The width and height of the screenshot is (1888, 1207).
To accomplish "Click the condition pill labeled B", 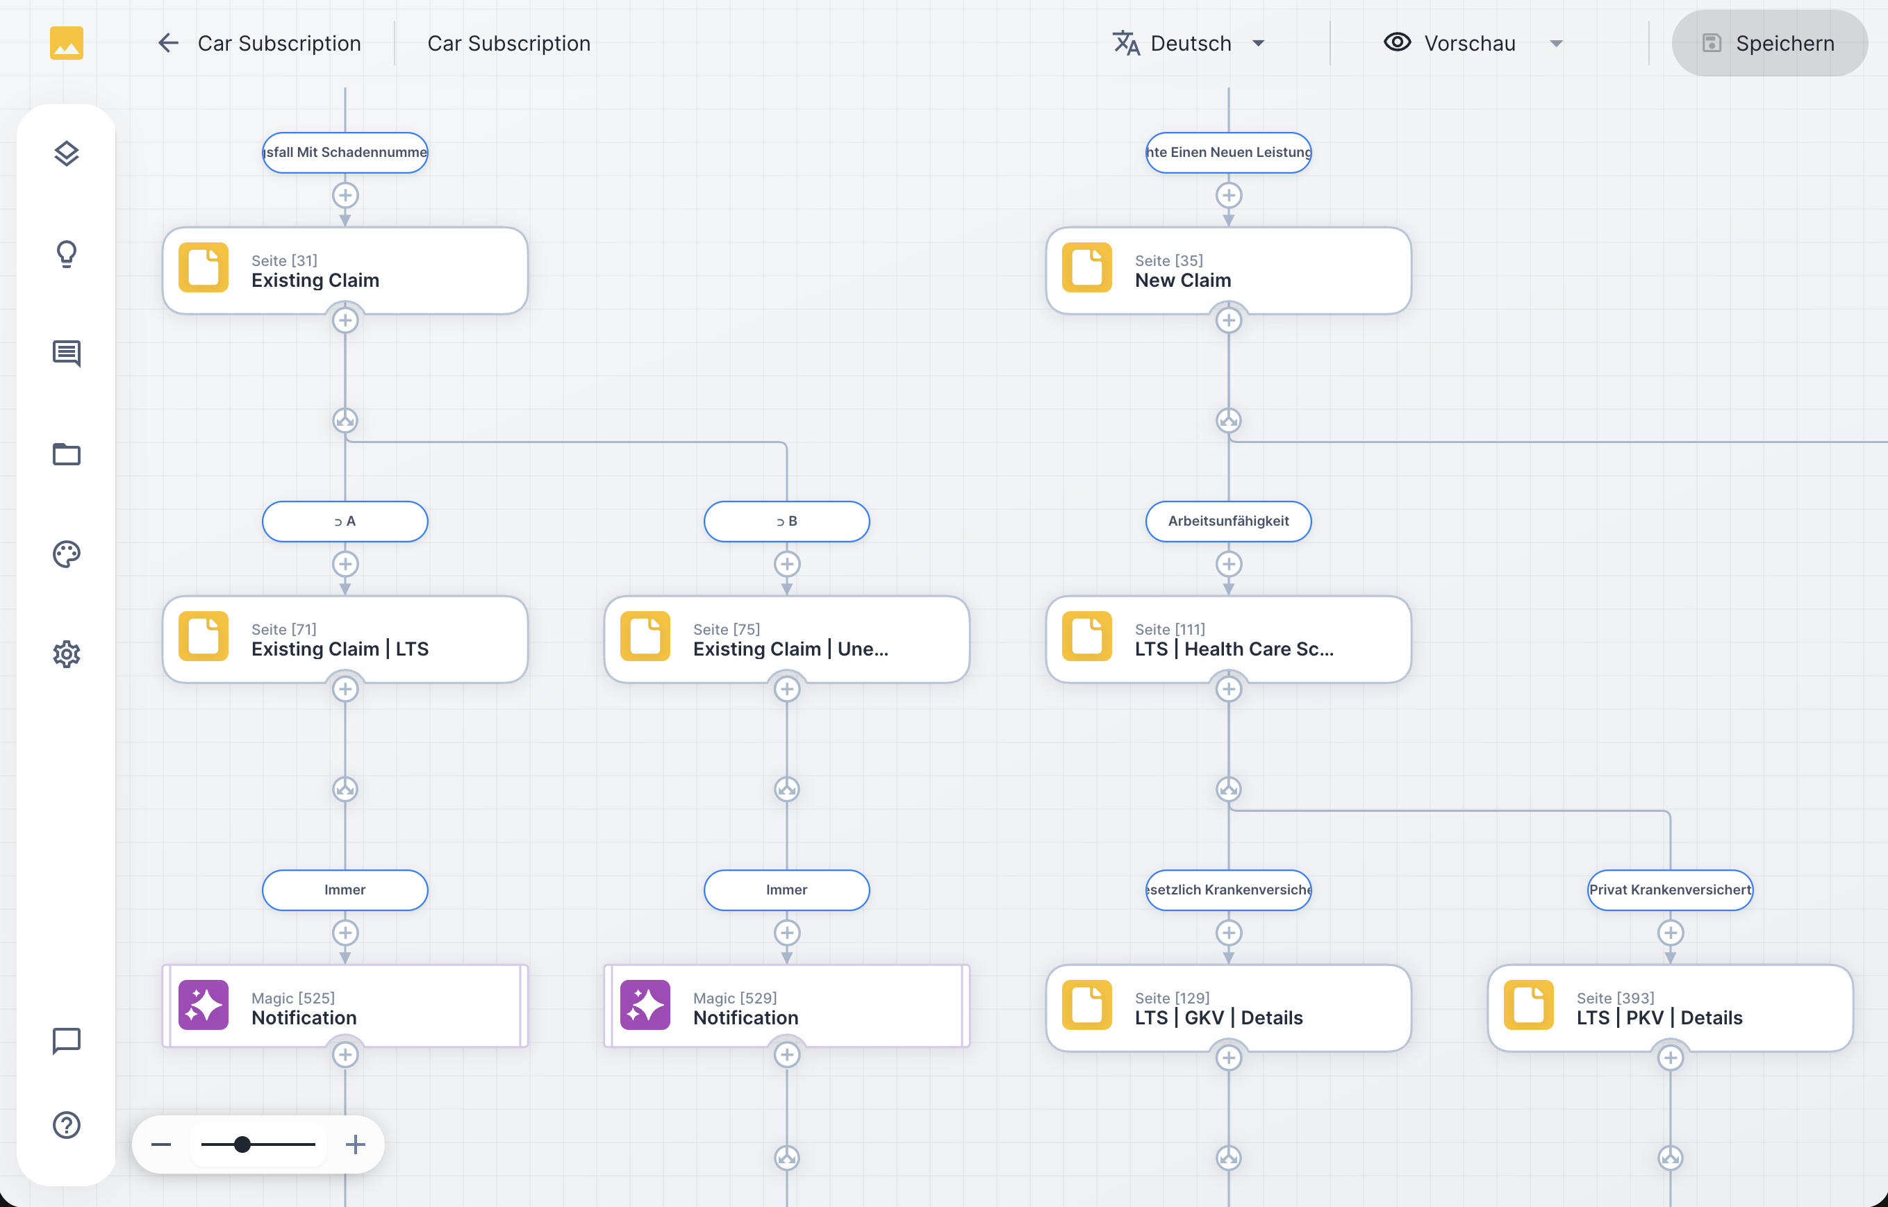I will tap(786, 521).
